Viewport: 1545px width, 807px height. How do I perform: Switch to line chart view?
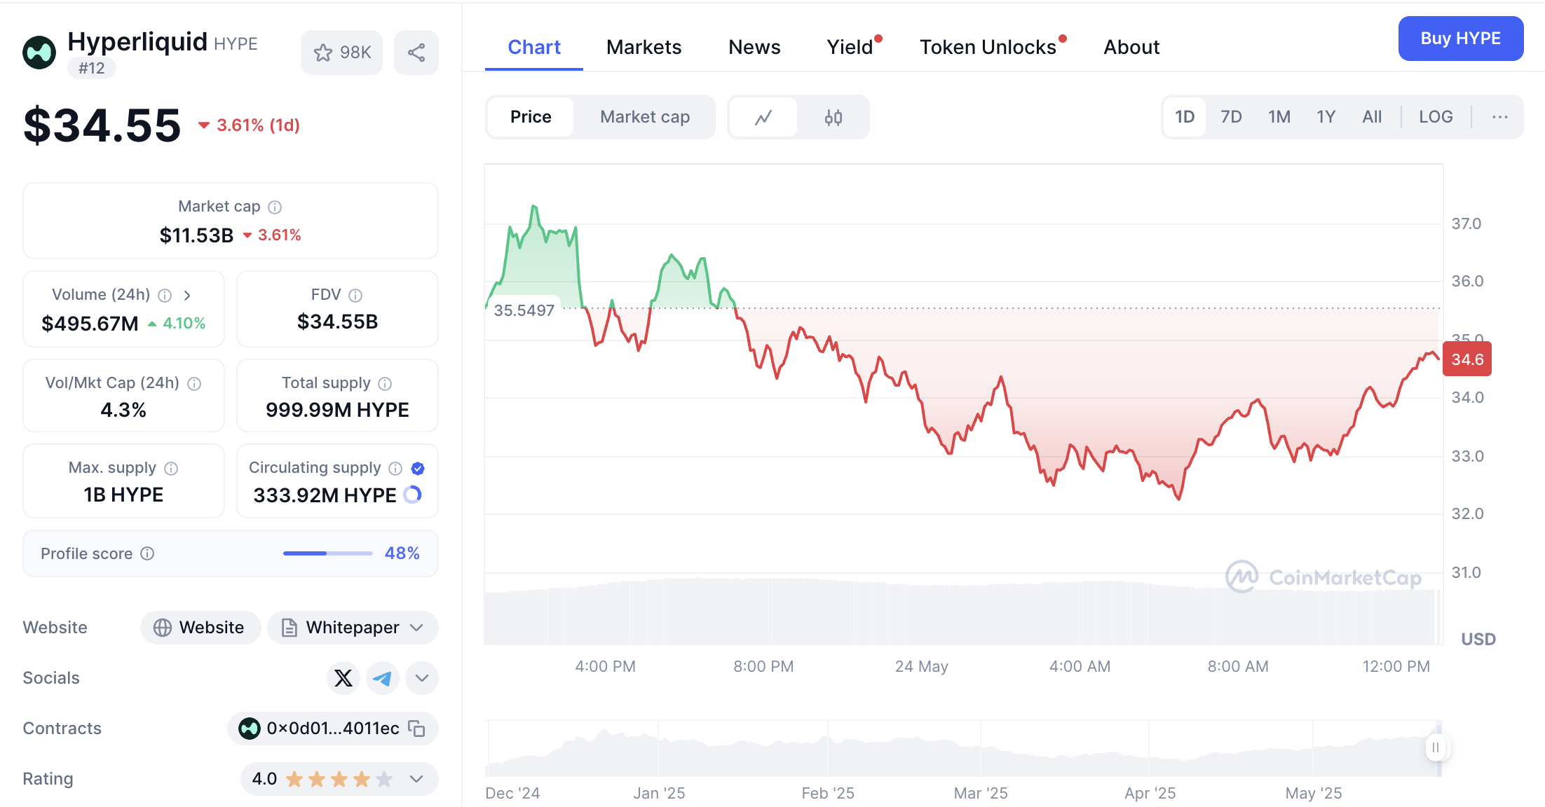763,117
